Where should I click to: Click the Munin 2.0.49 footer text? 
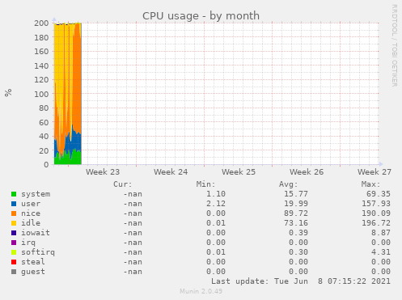201,291
